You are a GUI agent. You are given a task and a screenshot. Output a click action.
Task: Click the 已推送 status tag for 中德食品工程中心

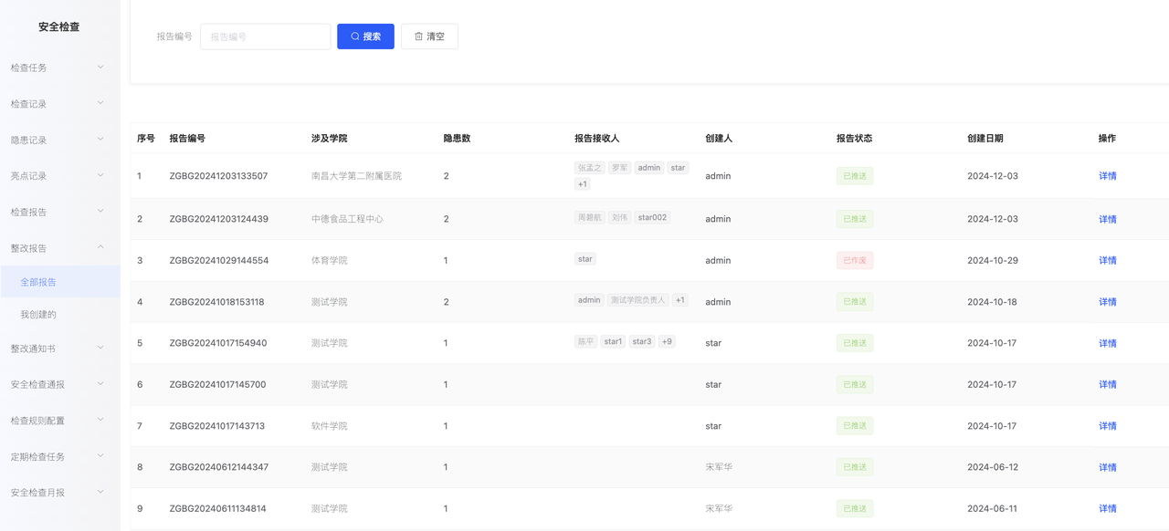pos(855,219)
